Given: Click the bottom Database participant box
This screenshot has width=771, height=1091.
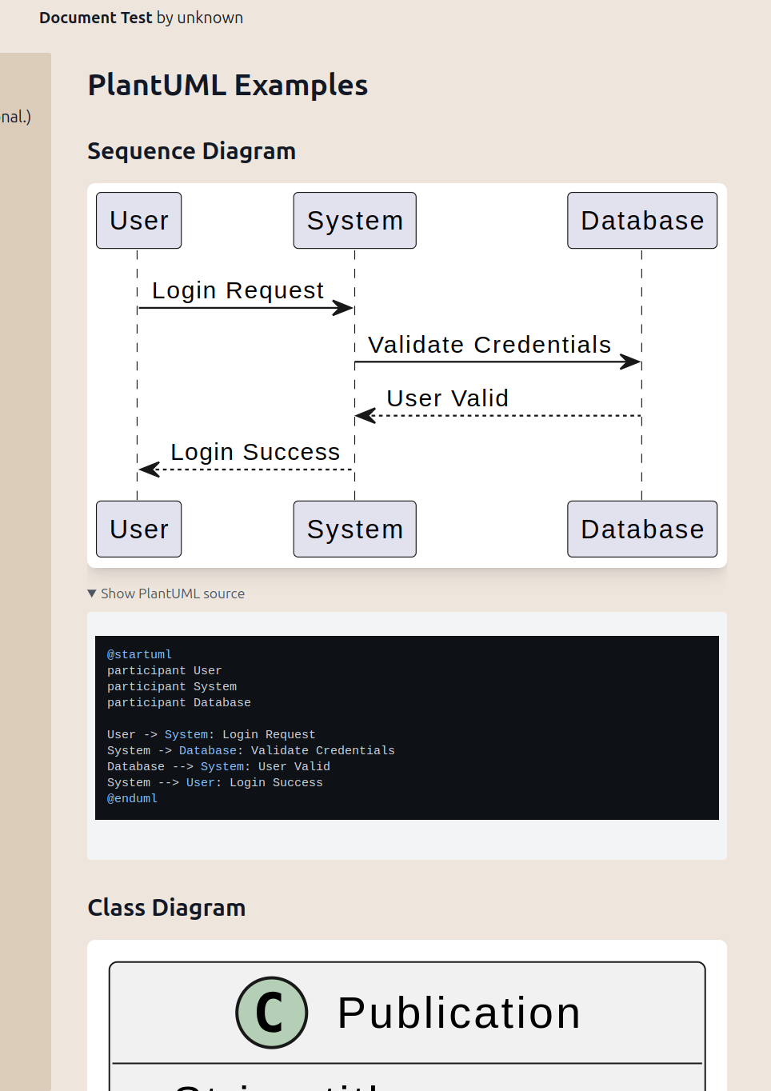Looking at the screenshot, I should click(642, 530).
